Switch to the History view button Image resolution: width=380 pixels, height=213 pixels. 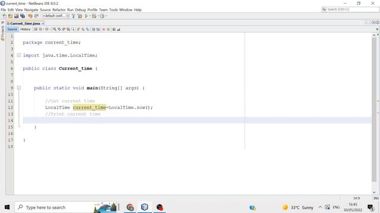tap(26, 29)
